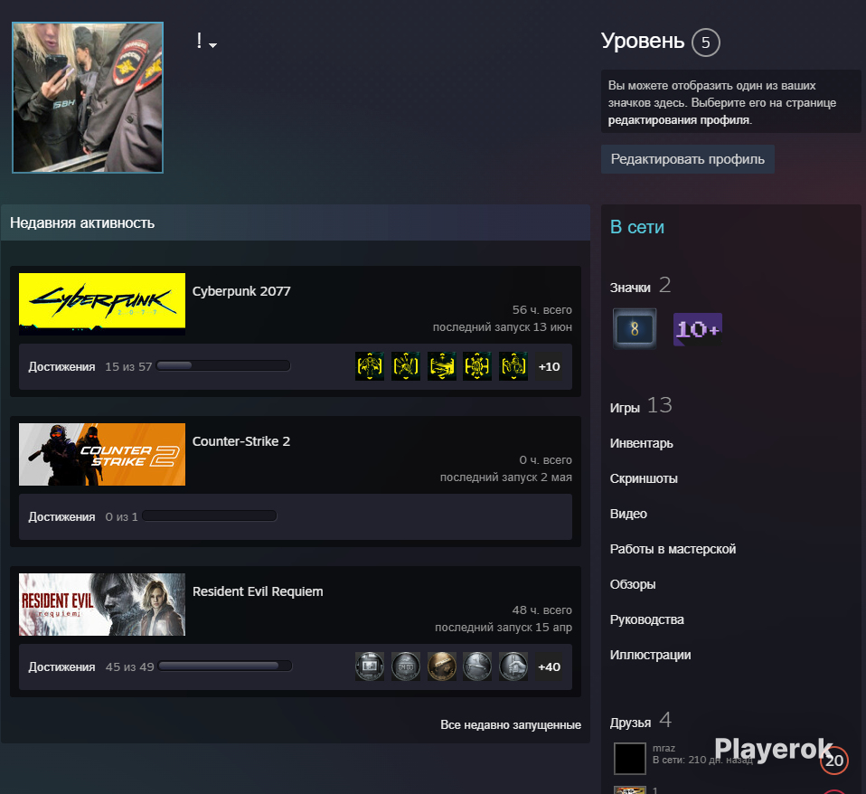Image resolution: width=866 pixels, height=794 pixels.
Task: Click the Cyberpunk achievements progress bar
Action: 223,365
